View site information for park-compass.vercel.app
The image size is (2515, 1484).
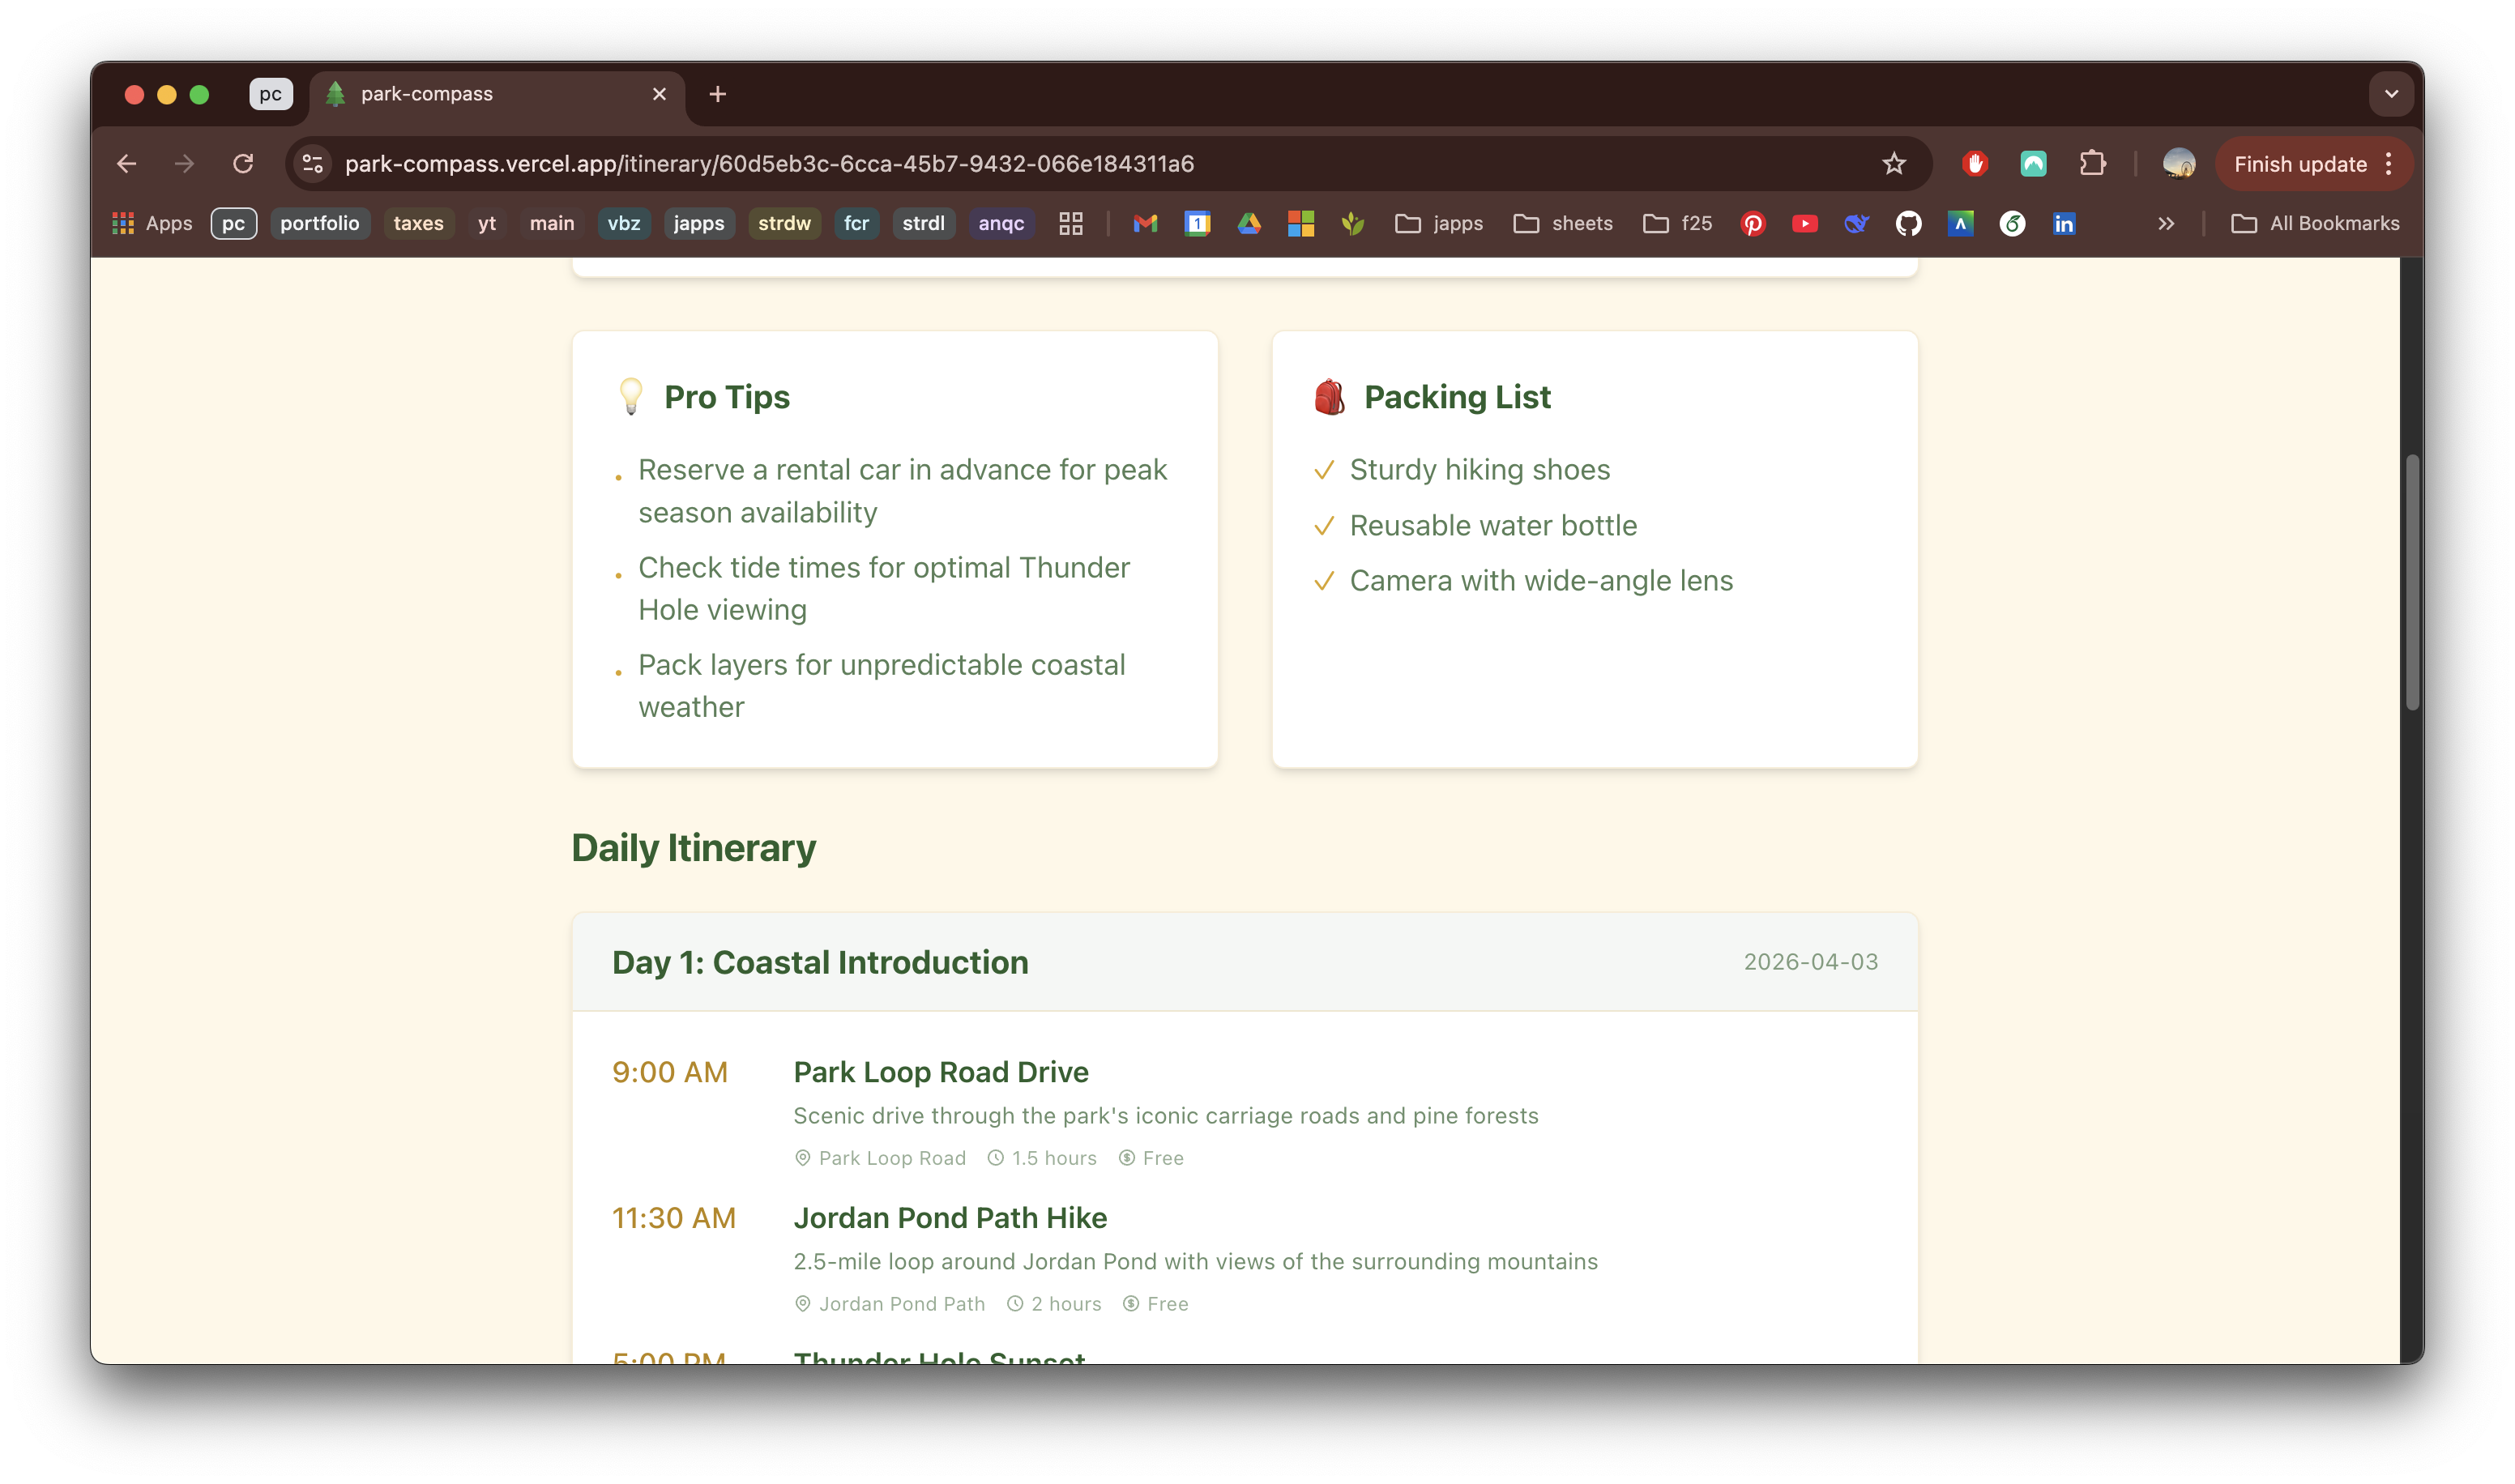click(x=313, y=164)
